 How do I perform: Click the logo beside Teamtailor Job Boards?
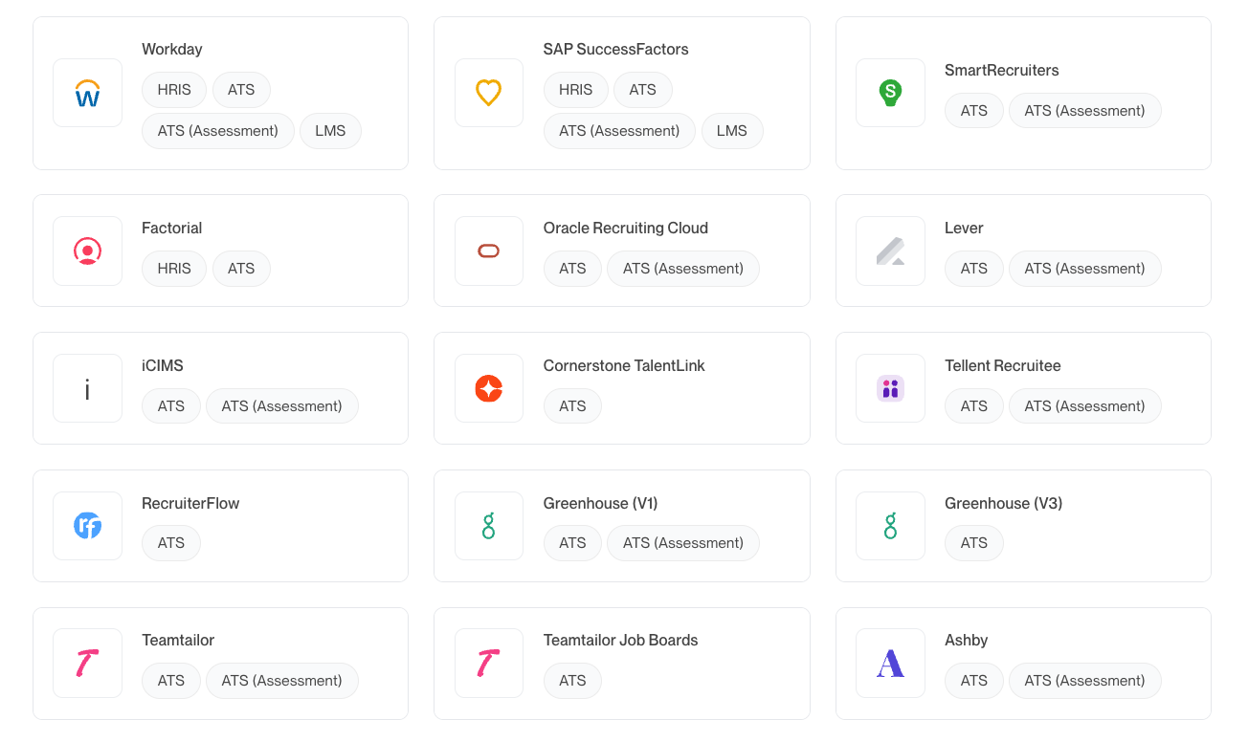point(489,663)
